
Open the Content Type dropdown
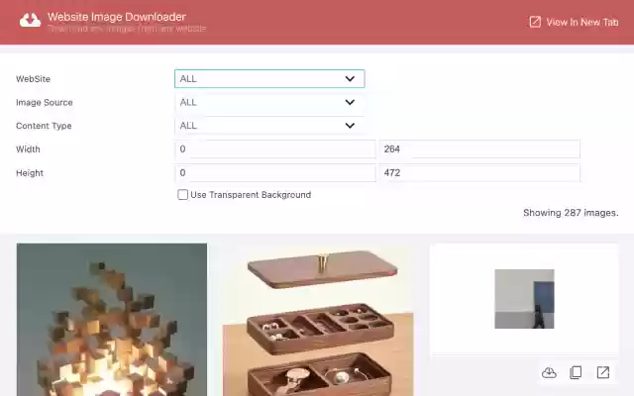tap(269, 126)
